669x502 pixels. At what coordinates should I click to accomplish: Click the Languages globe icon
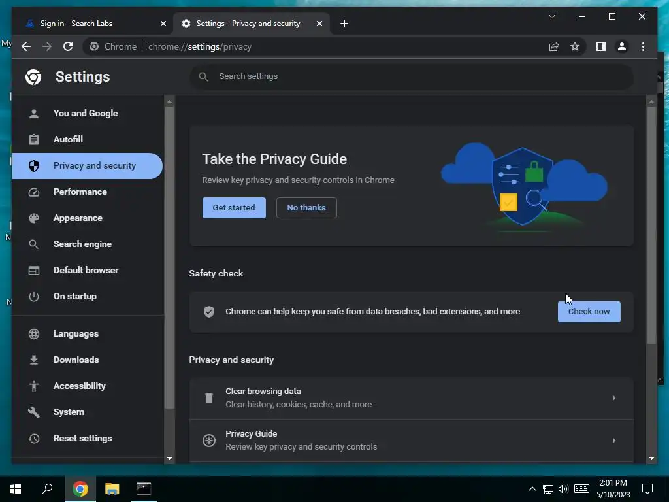[x=34, y=333]
